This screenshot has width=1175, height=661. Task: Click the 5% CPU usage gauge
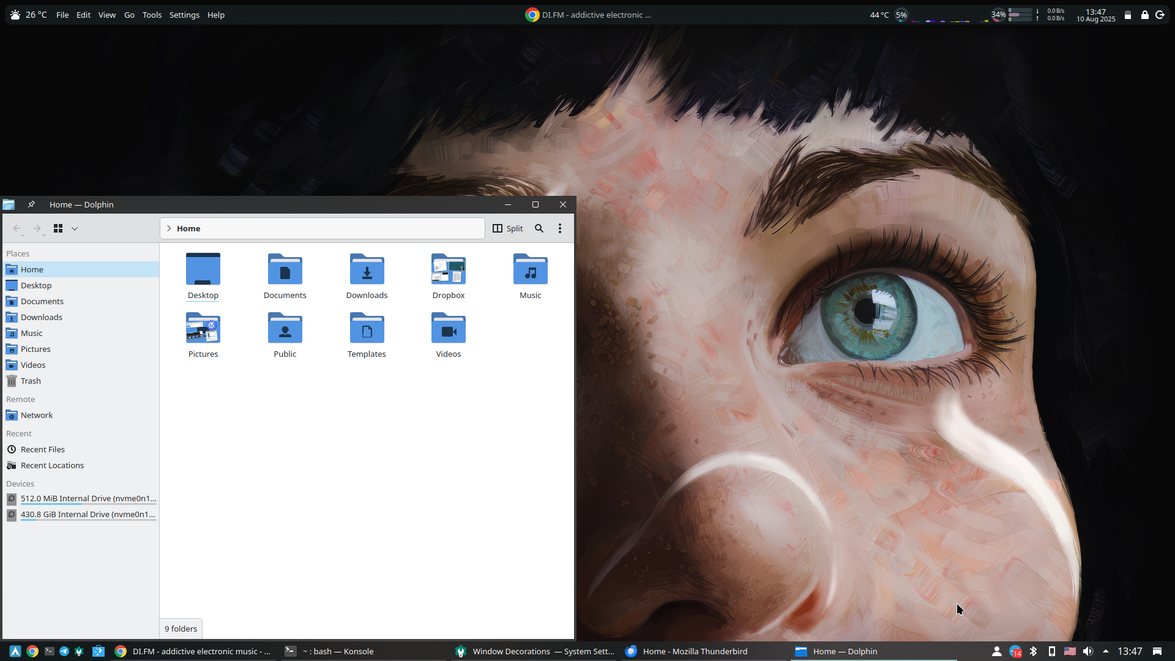[901, 15]
